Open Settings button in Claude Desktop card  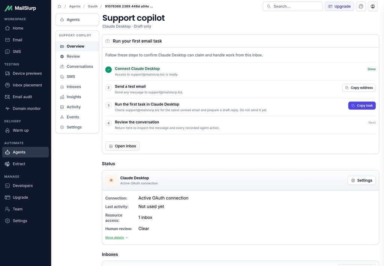[x=361, y=180]
